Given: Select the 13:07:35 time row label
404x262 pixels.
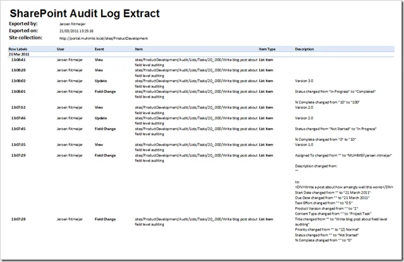Looking at the screenshot, I should (18, 145).
